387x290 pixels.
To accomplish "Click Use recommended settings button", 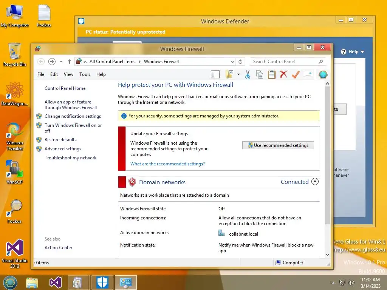I will click(x=278, y=145).
